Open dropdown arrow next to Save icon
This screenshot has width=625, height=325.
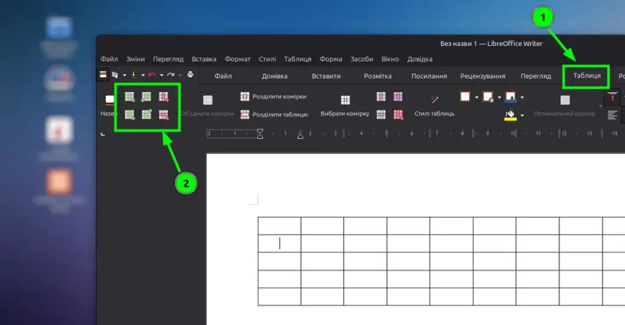143,75
